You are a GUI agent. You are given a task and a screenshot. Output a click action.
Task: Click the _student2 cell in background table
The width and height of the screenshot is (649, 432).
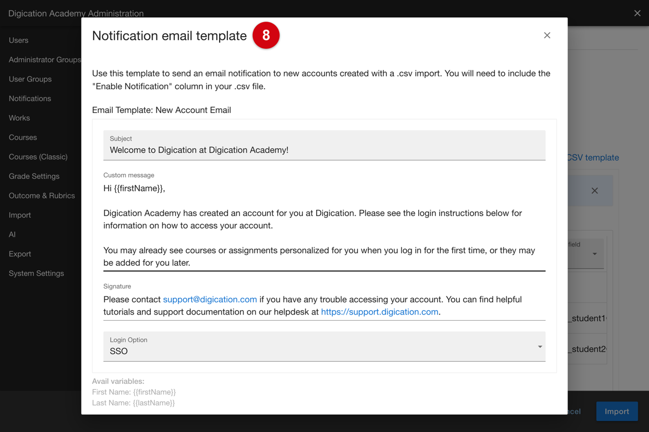587,349
